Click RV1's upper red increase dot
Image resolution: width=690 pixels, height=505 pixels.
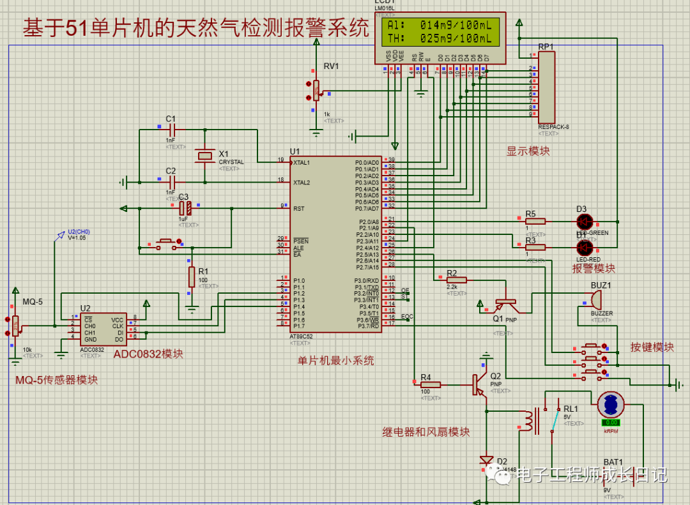coord(309,84)
